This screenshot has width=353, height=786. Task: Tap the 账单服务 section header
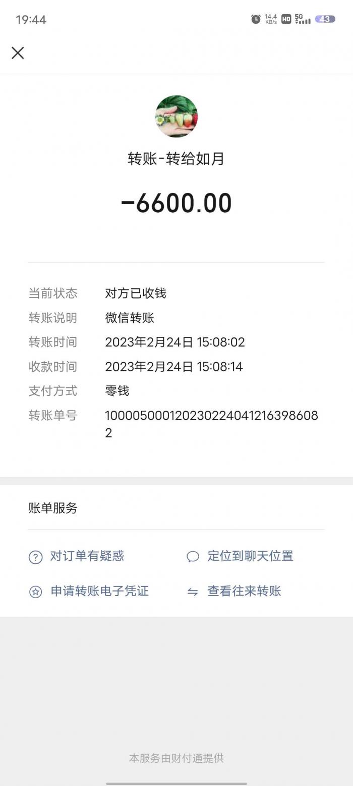53,508
